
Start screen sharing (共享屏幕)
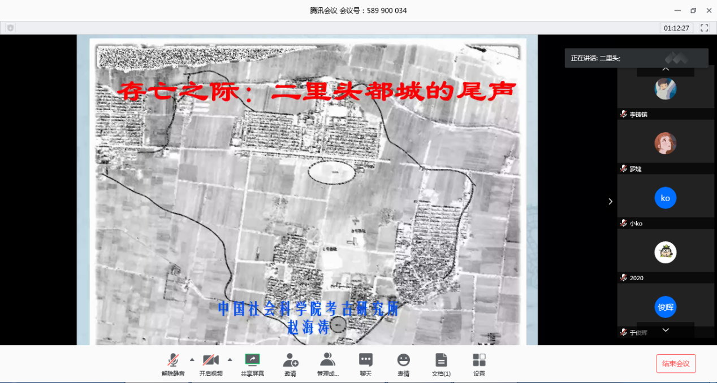[x=252, y=364]
